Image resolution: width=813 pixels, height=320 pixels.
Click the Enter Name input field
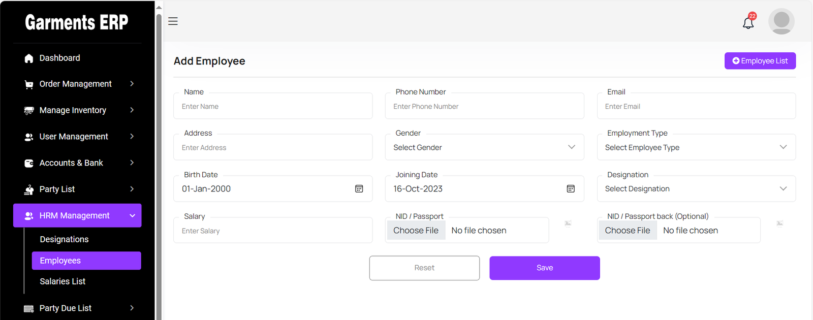(273, 107)
